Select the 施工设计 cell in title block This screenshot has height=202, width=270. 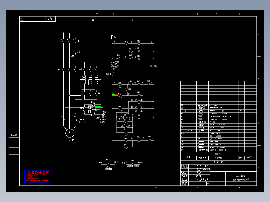[206, 169]
